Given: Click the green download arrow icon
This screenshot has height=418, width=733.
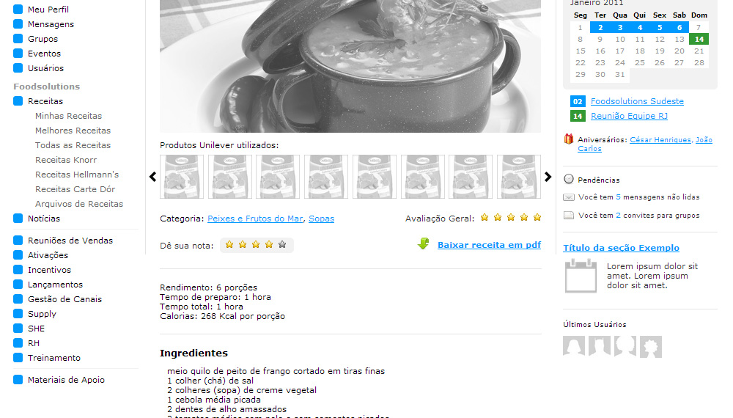Looking at the screenshot, I should pyautogui.click(x=424, y=243).
